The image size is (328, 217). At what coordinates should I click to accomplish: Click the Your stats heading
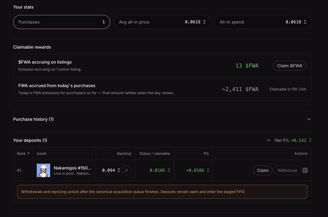[x=23, y=7]
